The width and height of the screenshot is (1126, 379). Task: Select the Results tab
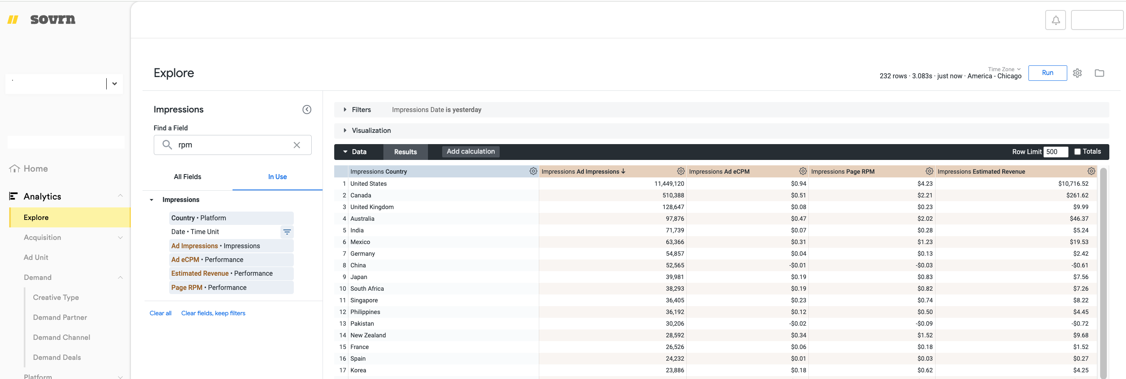[405, 152]
